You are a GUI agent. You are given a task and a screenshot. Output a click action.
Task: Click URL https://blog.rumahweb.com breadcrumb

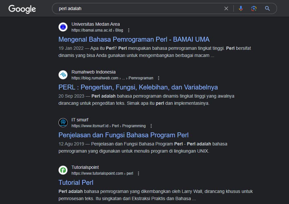(x=112, y=78)
